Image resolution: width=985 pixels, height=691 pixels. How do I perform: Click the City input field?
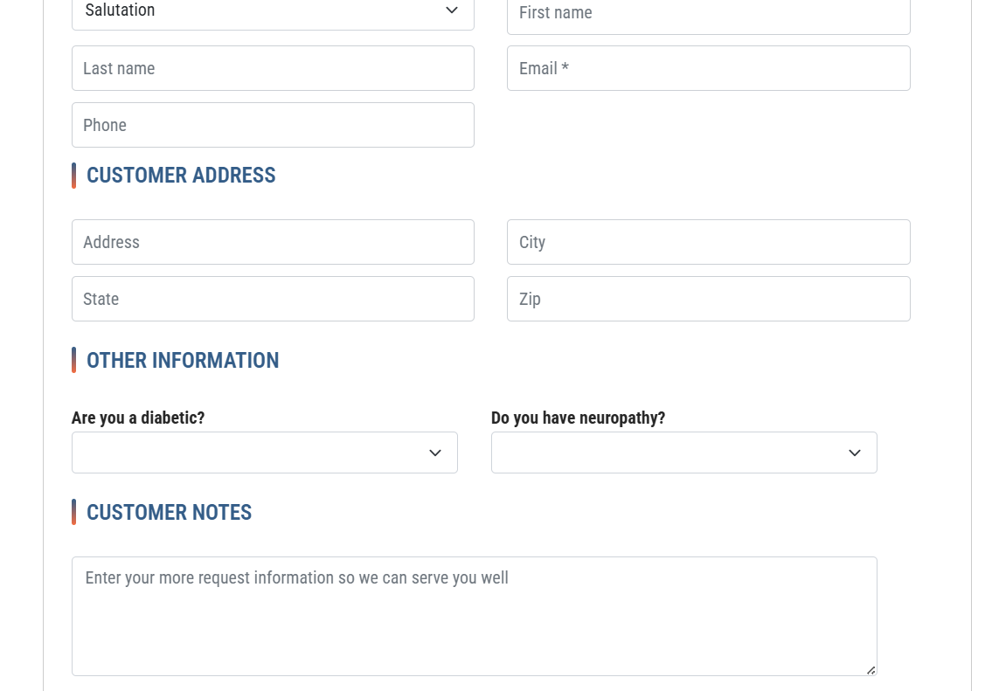click(708, 242)
